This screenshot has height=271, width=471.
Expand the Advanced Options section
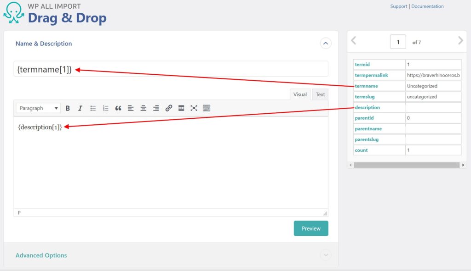326,255
